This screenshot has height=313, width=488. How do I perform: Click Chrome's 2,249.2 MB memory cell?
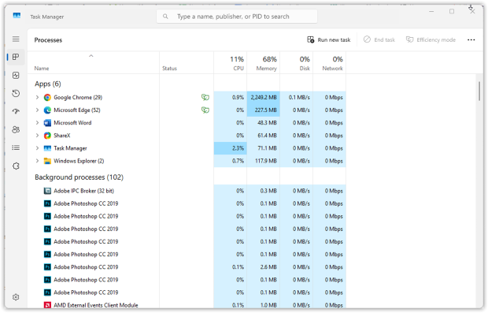point(264,98)
